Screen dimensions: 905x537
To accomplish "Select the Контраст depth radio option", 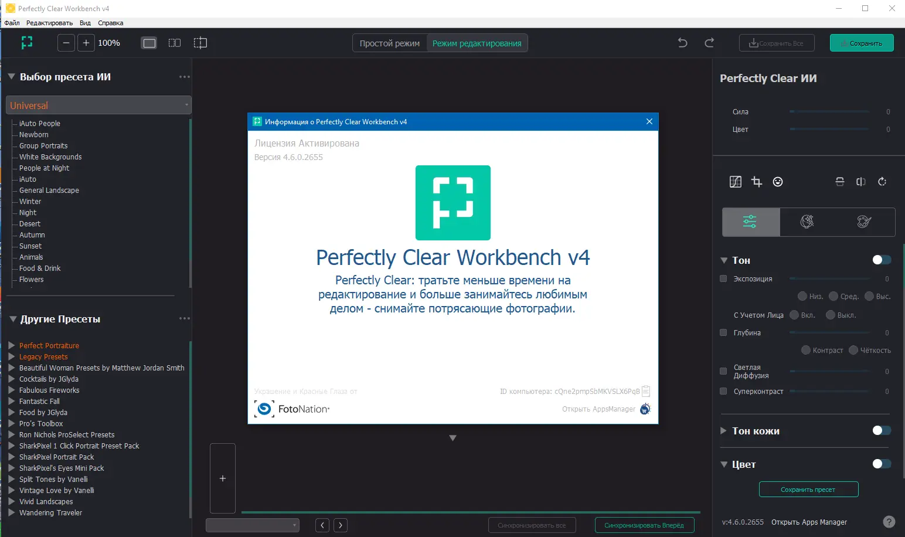I will [x=806, y=350].
